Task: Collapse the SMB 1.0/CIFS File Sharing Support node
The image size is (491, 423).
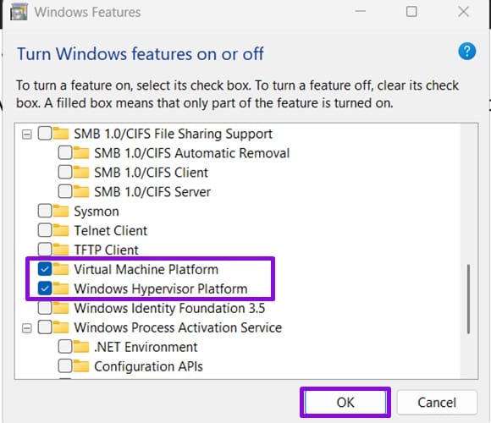Action: click(x=27, y=135)
